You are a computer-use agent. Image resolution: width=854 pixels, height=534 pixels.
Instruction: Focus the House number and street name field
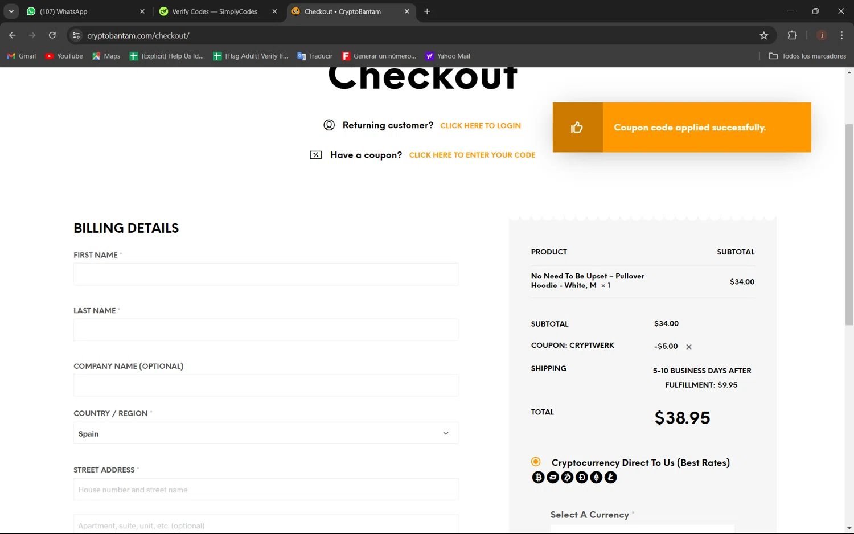266,490
